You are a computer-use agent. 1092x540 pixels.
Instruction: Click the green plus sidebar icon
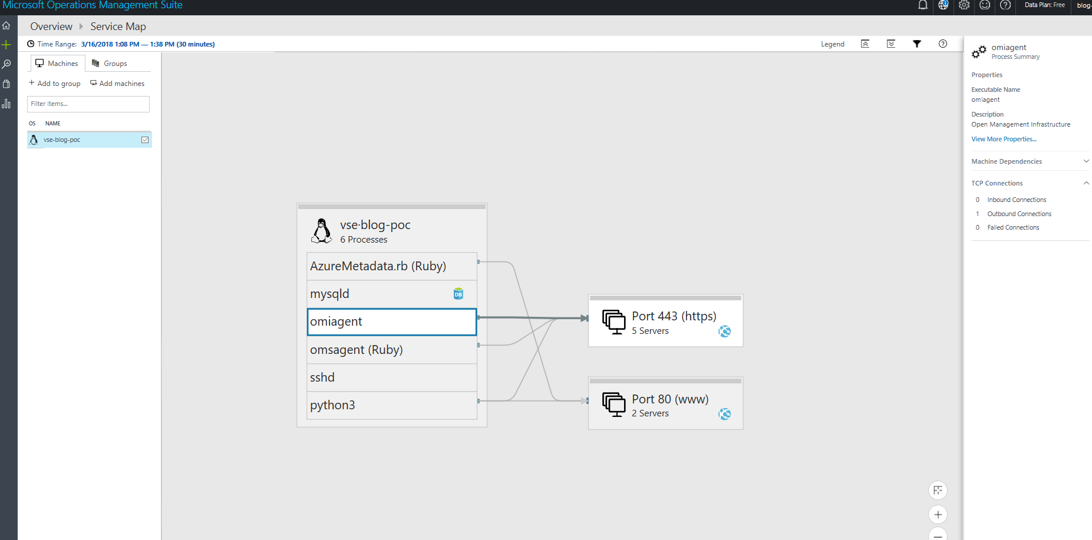[6, 45]
